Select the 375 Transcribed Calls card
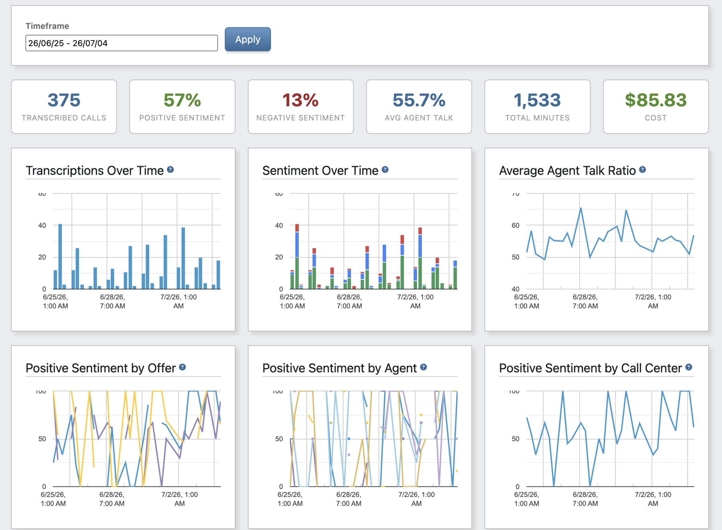The width and height of the screenshot is (722, 530). coord(64,106)
